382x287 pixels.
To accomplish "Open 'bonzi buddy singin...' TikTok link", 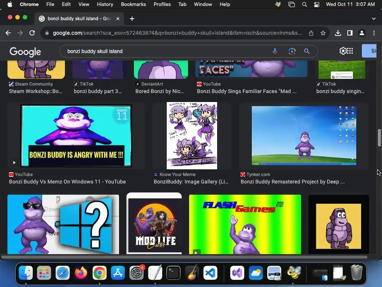I will tap(340, 91).
